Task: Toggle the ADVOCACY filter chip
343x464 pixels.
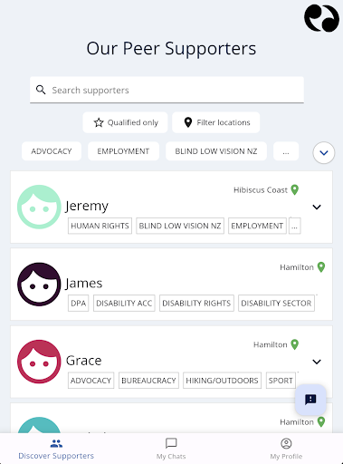Action: tap(52, 151)
